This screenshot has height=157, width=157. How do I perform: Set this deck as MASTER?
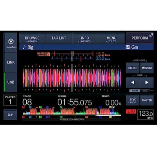147,100
